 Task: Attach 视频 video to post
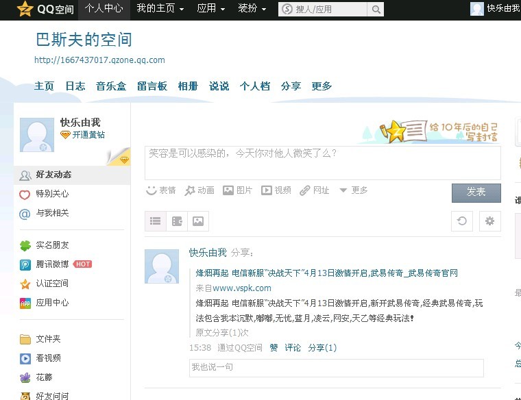(276, 190)
